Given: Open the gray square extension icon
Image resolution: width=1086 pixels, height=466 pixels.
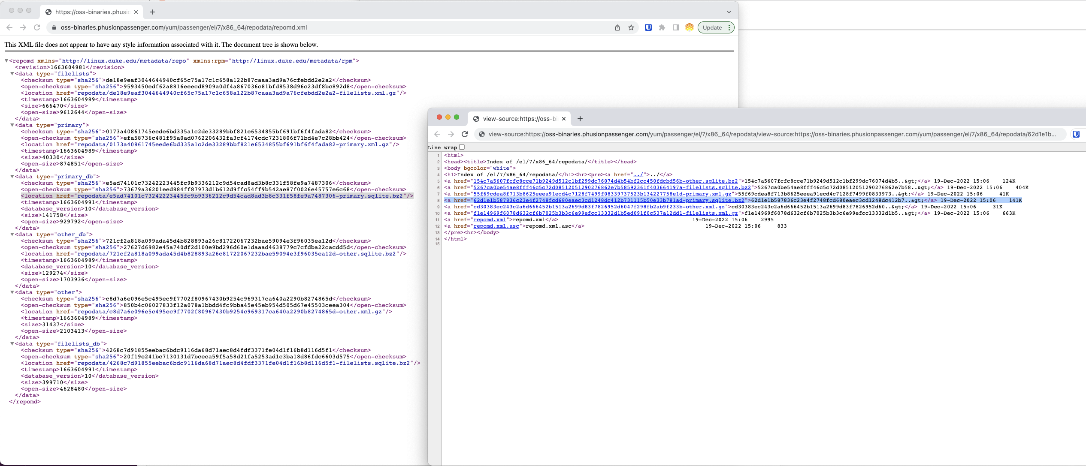Looking at the screenshot, I should tap(675, 27).
